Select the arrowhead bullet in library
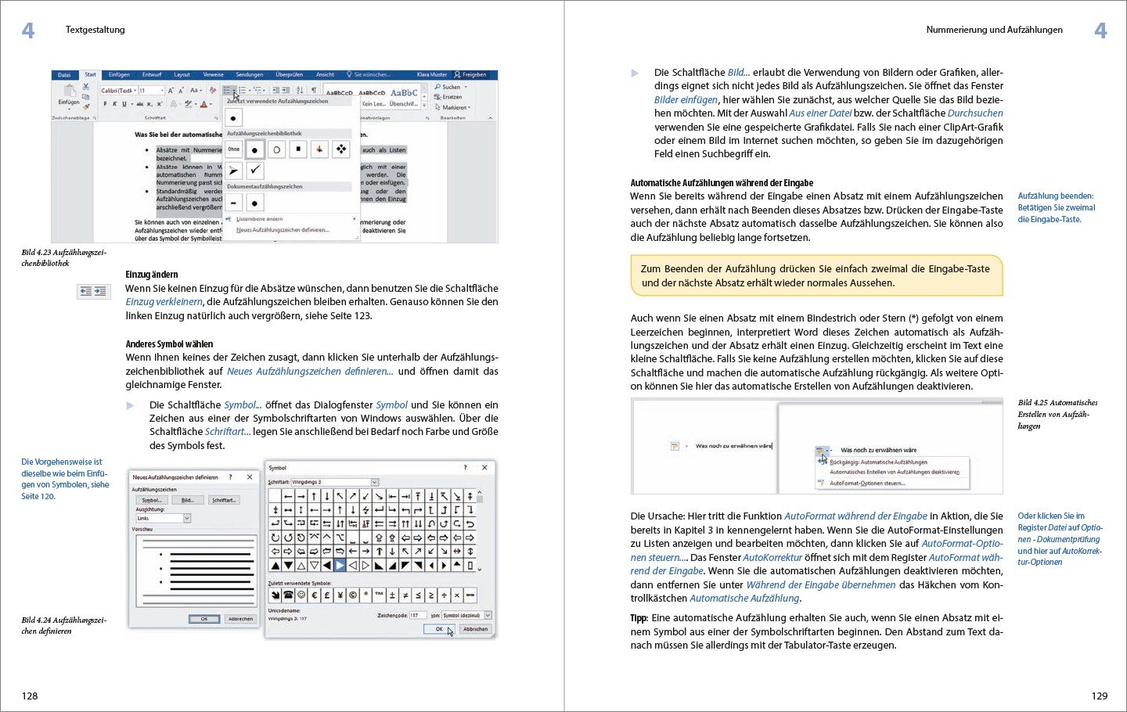The image size is (1127, 712). point(234,170)
